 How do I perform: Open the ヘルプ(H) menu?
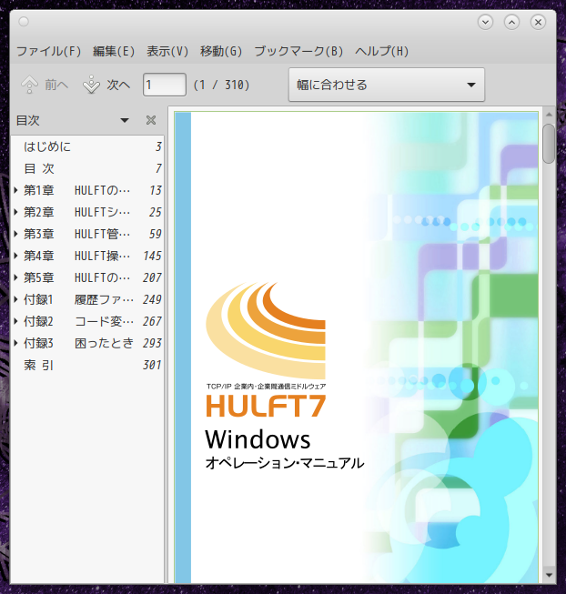pos(382,51)
